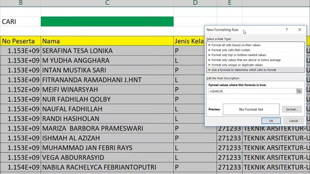Select 'Format only cells that contain' rule
310x174 pixels.
point(255,50)
